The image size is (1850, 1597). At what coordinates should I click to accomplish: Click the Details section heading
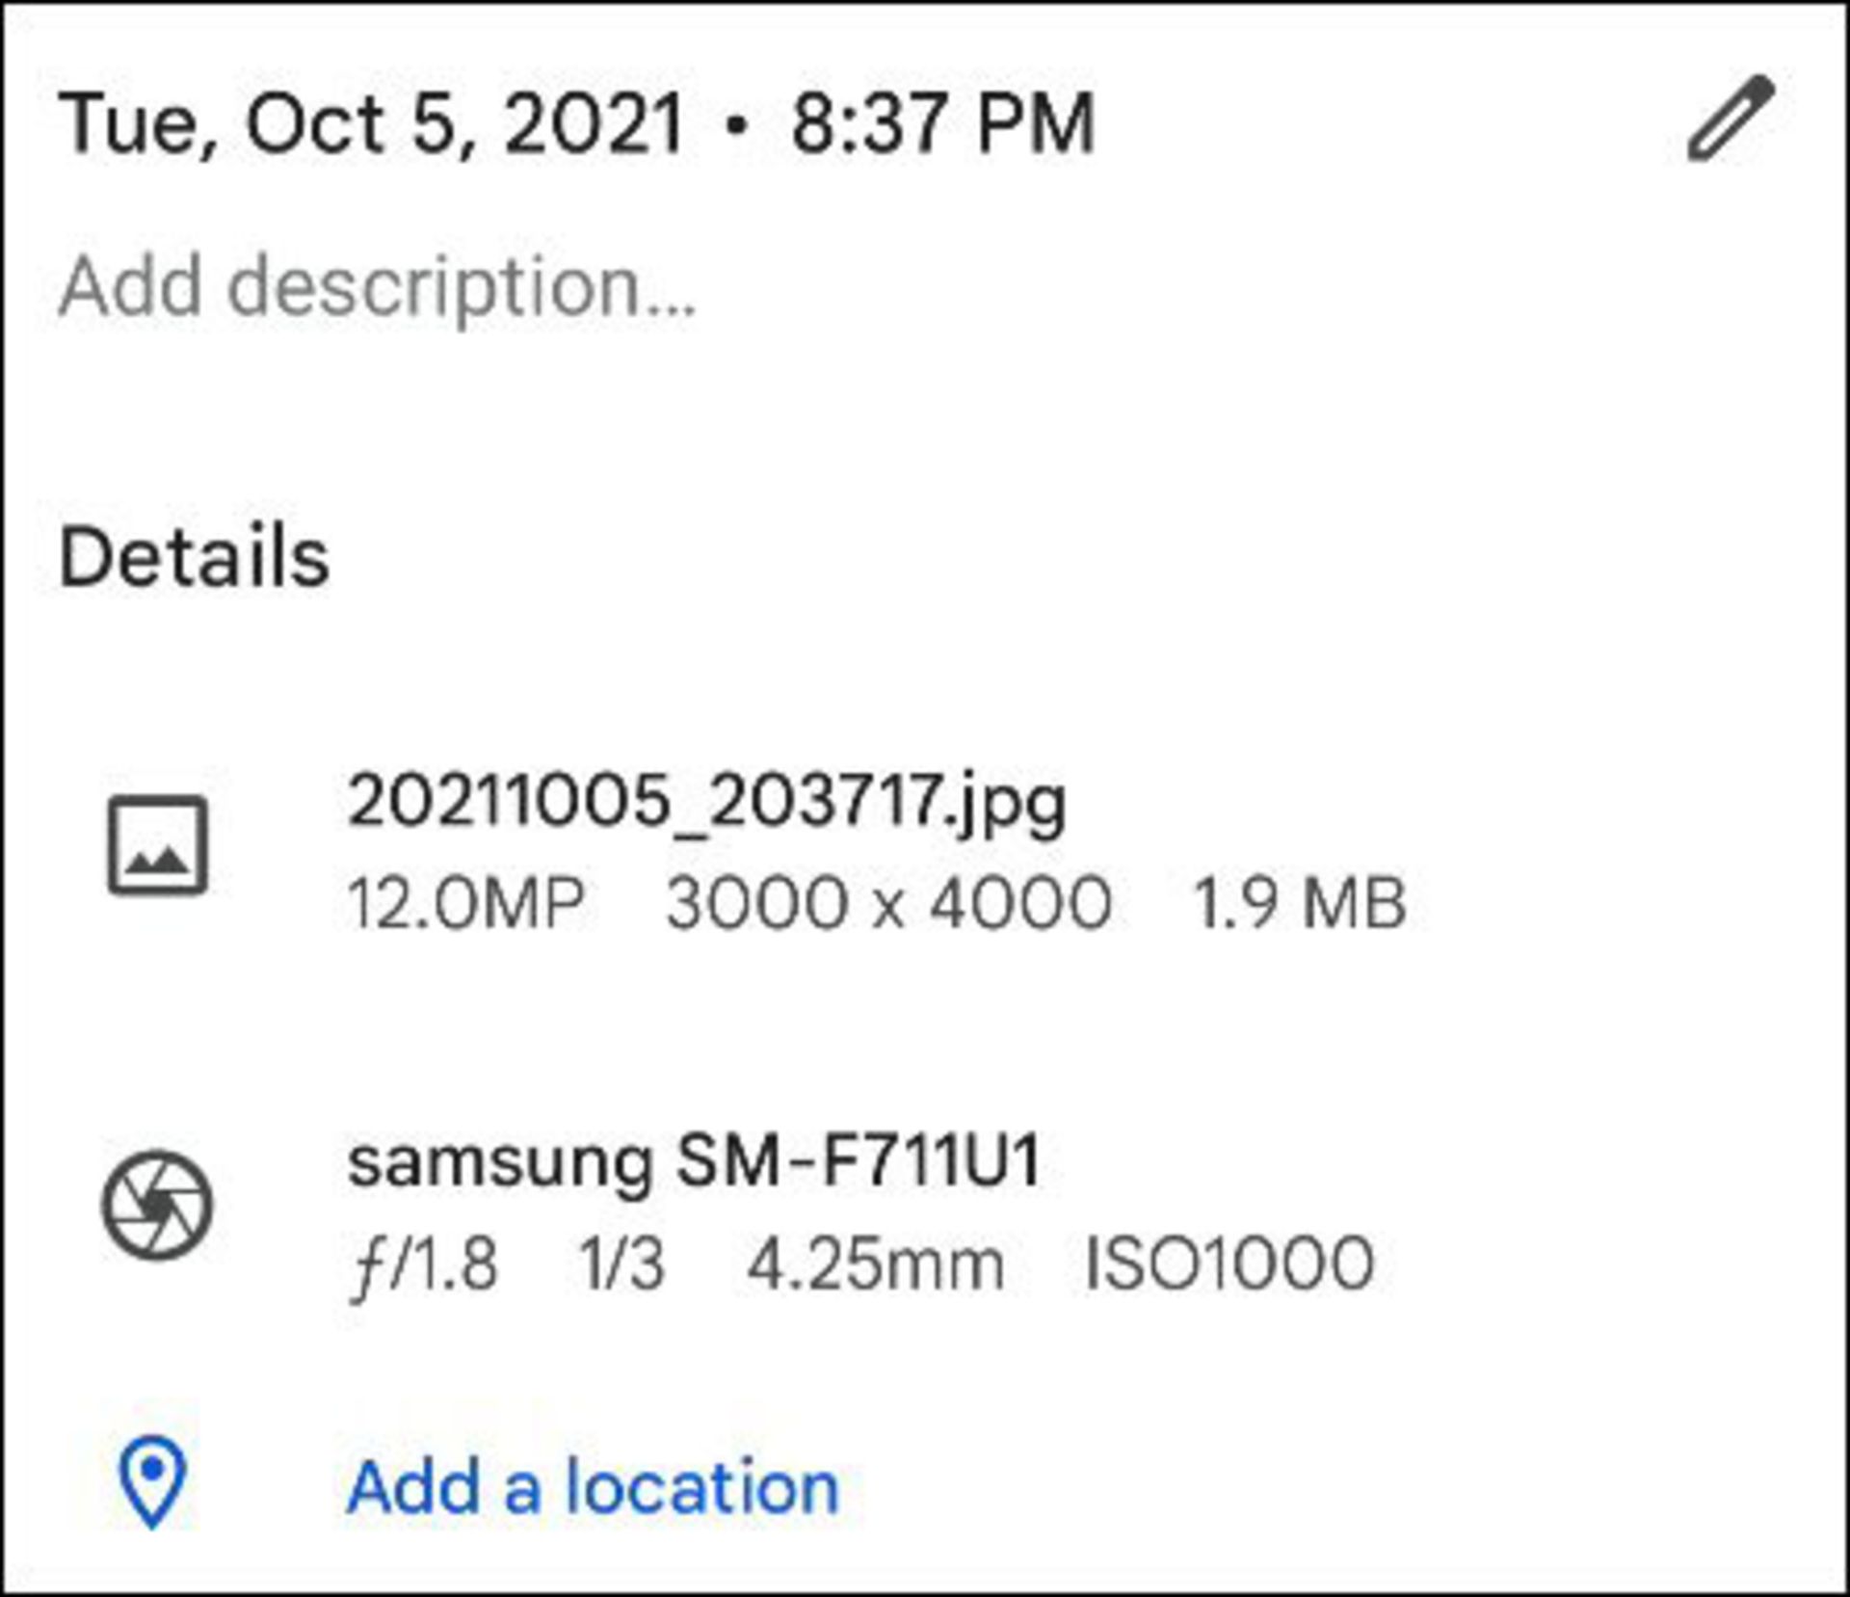coord(195,557)
